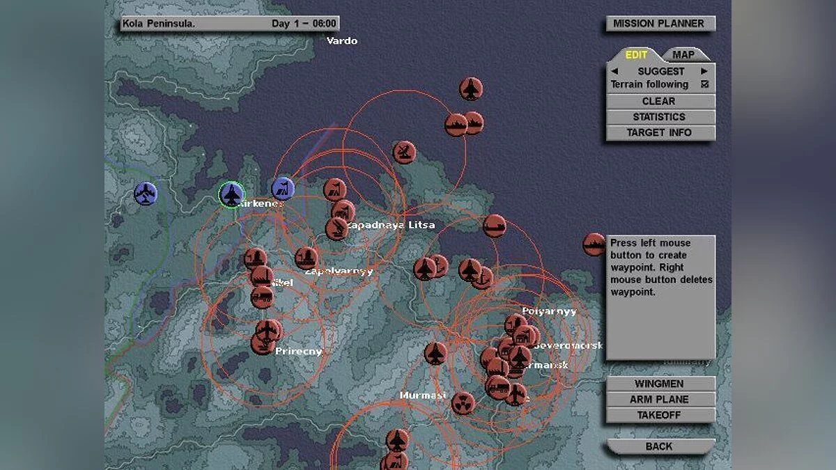This screenshot has height=470, width=836.
Task: Switch to the MAP tab
Action: coord(683,55)
